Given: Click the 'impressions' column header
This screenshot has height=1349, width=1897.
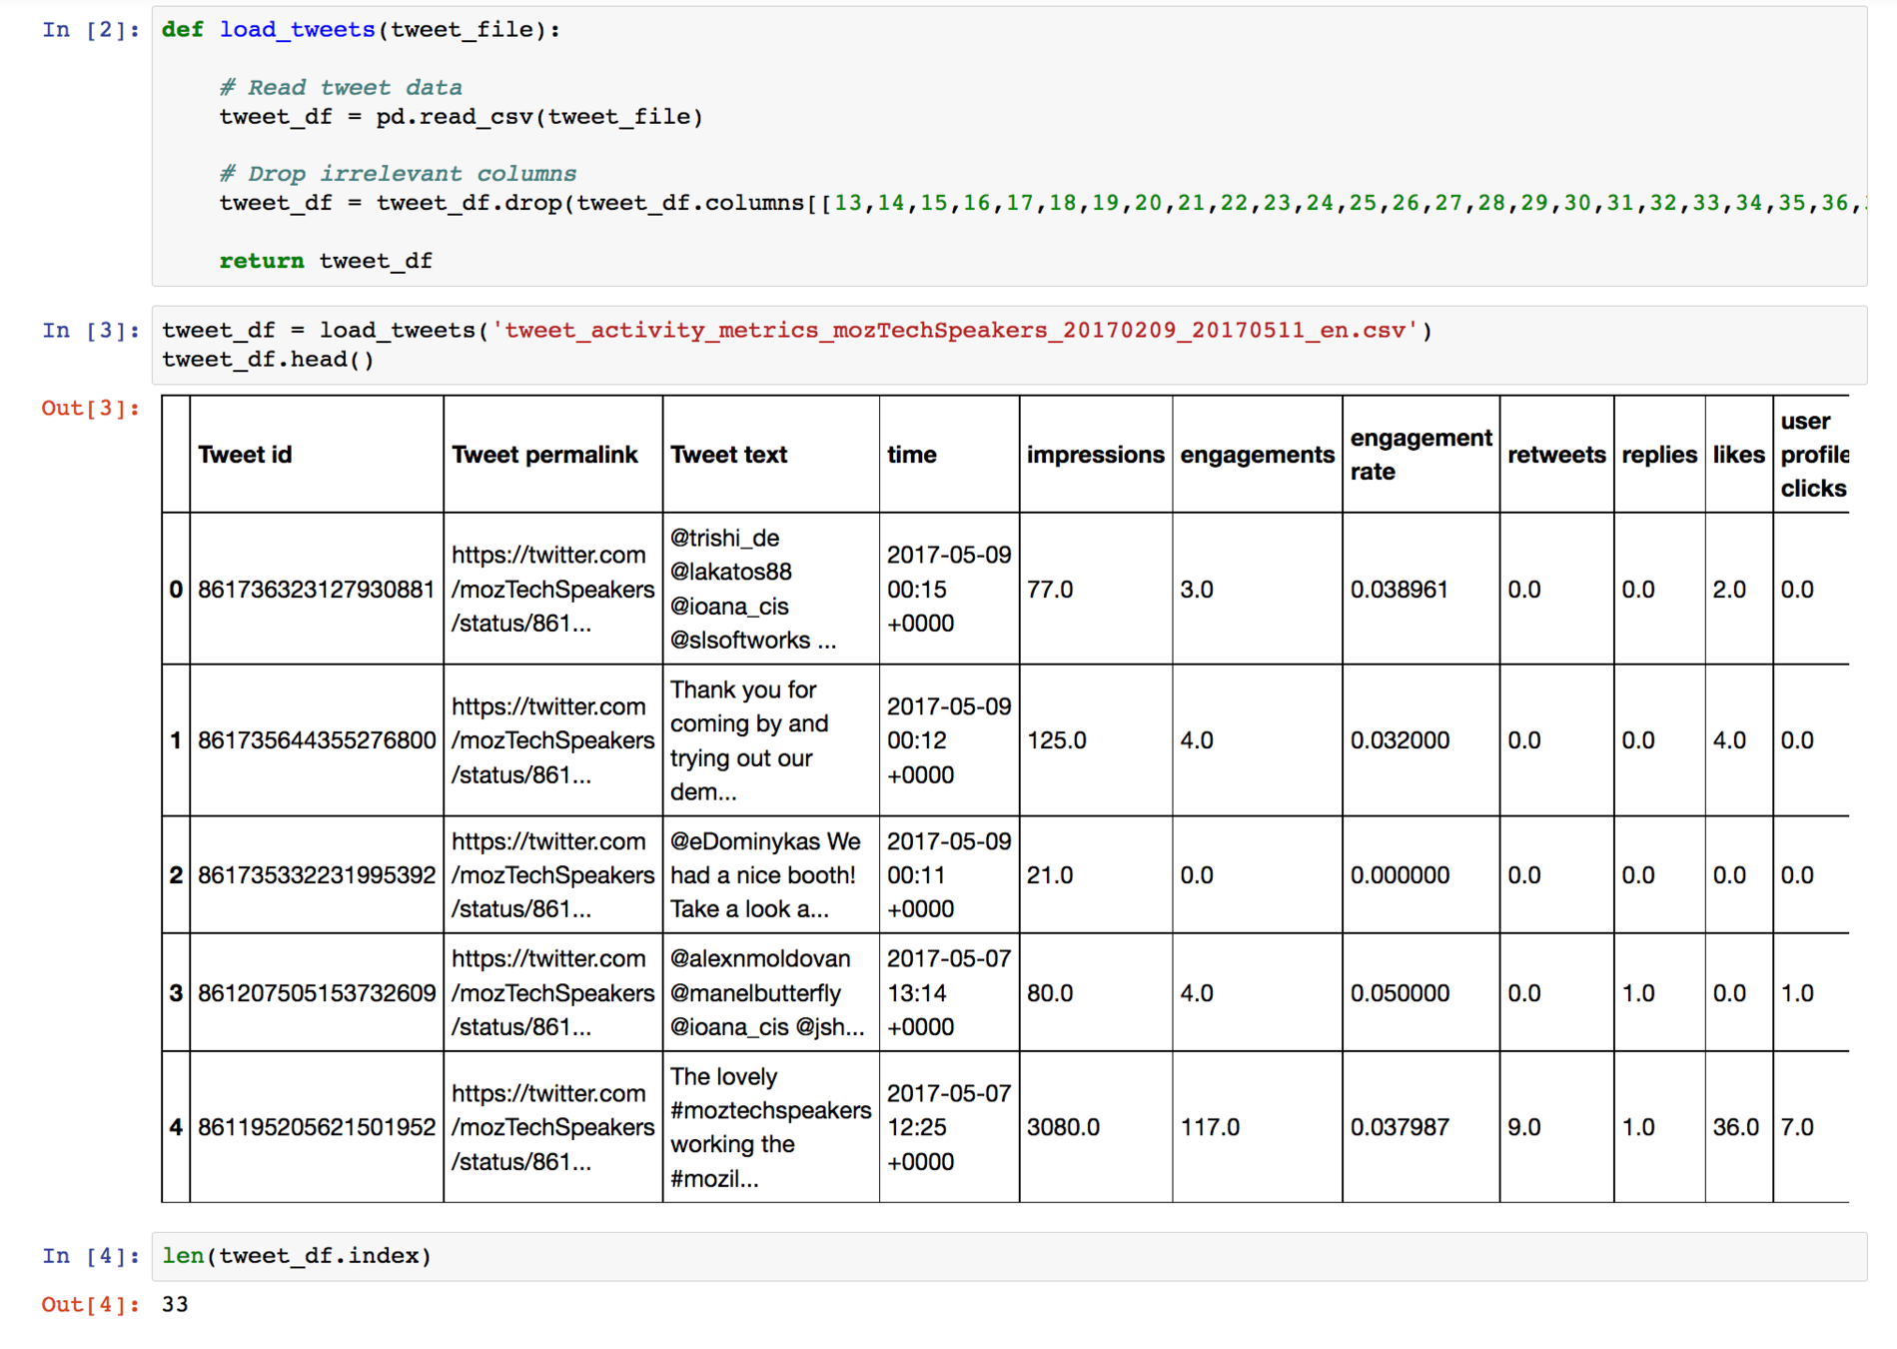Looking at the screenshot, I should pos(1096,455).
